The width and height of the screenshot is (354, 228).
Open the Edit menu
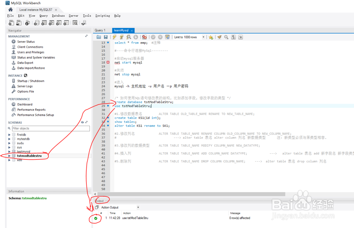[21, 16]
